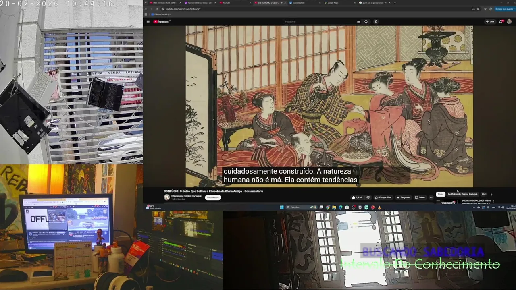This screenshot has height=290, width=516.
Task: Open a new browser tab with plus
Action: [x=395, y=3]
